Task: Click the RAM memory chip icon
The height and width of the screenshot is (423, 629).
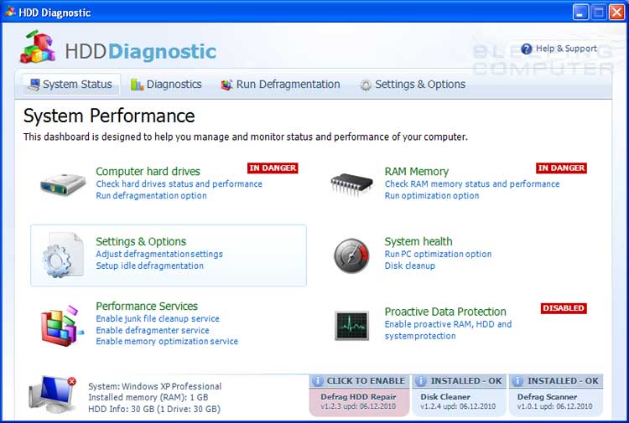Action: coord(352,182)
